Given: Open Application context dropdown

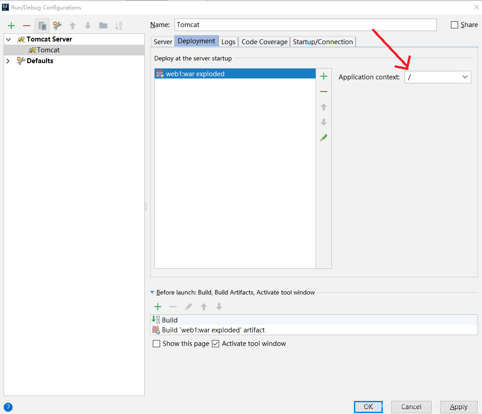Looking at the screenshot, I should [465, 77].
